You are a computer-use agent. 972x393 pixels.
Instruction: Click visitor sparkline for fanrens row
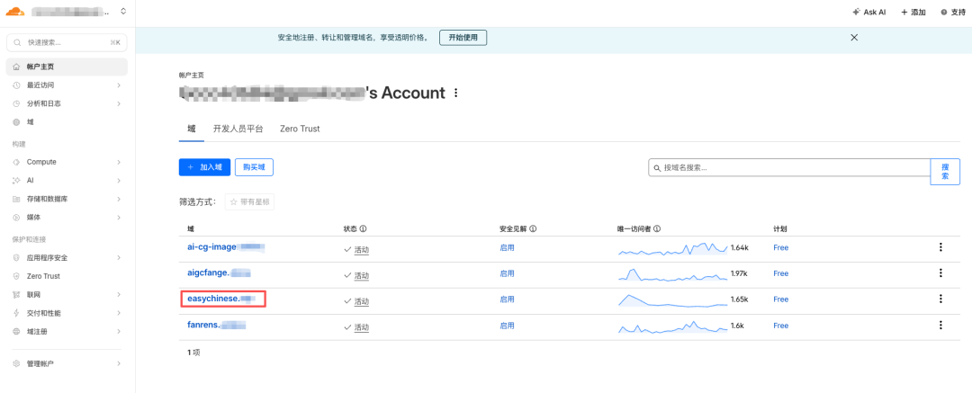pos(672,326)
